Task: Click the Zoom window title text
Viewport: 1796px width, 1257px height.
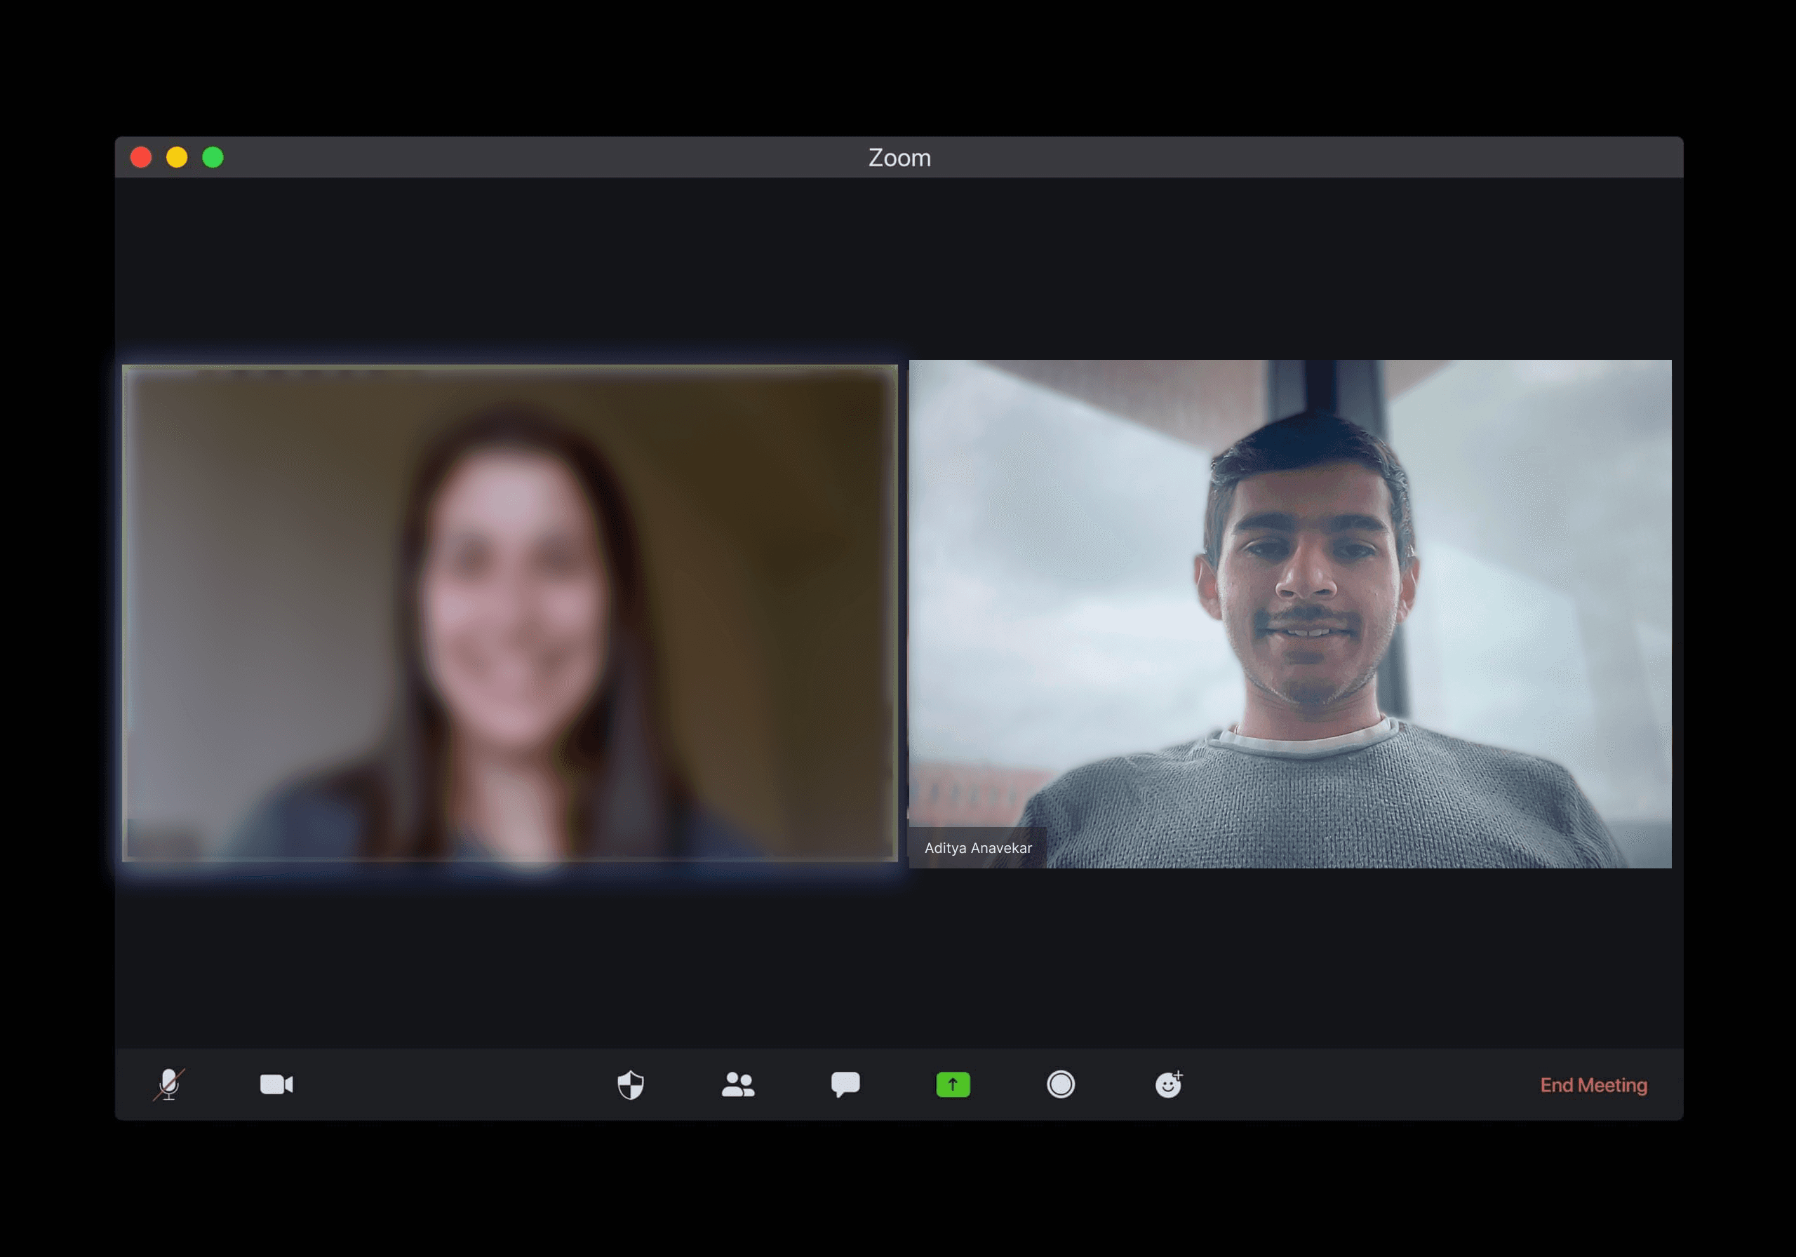Action: (x=899, y=157)
